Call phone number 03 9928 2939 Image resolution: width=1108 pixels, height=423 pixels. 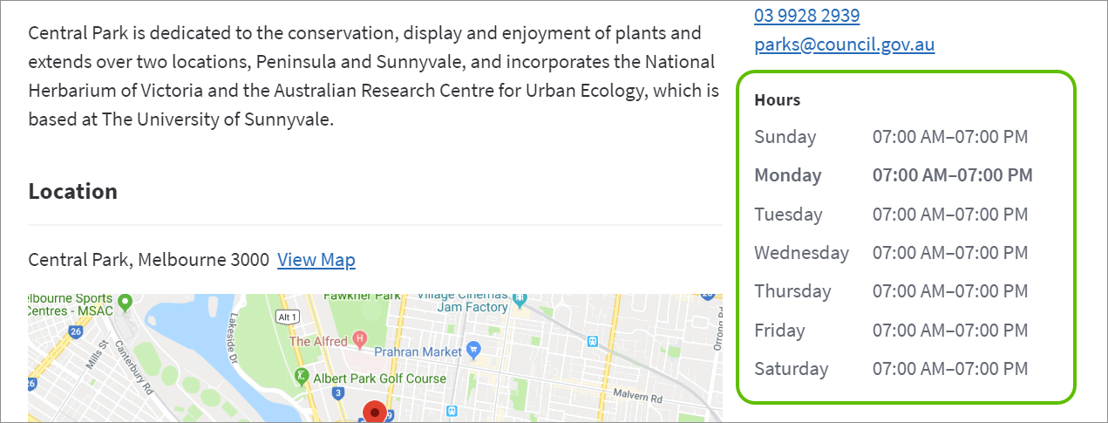pos(806,15)
